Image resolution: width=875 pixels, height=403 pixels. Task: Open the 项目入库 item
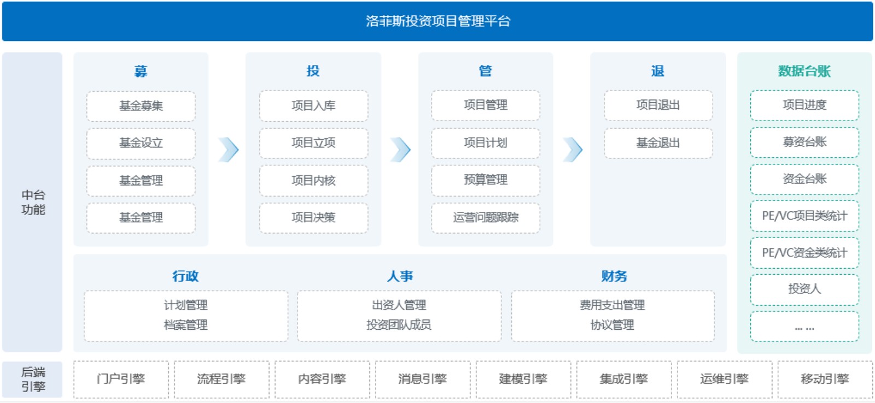pyautogui.click(x=313, y=106)
